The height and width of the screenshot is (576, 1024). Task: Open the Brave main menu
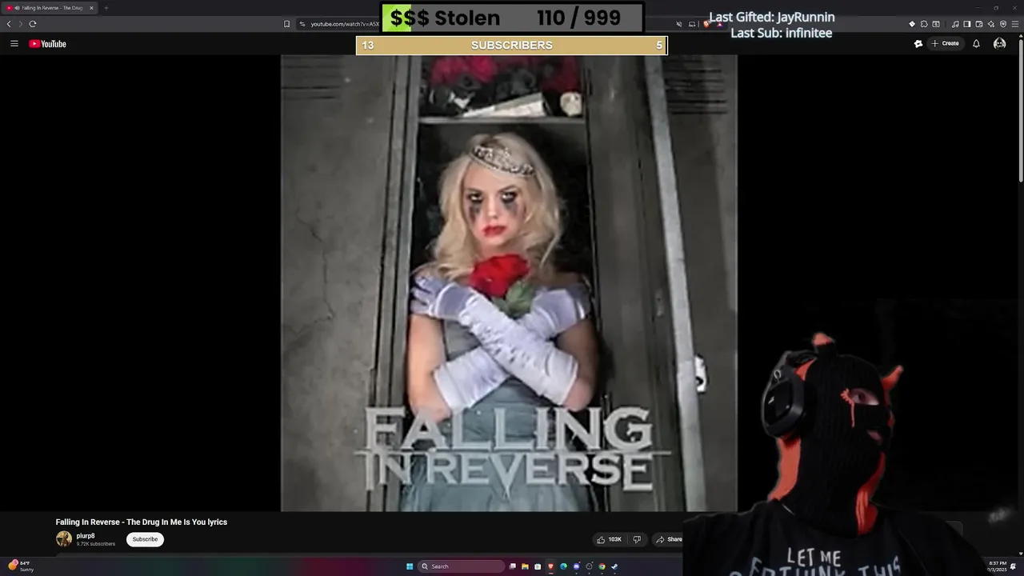[1015, 24]
